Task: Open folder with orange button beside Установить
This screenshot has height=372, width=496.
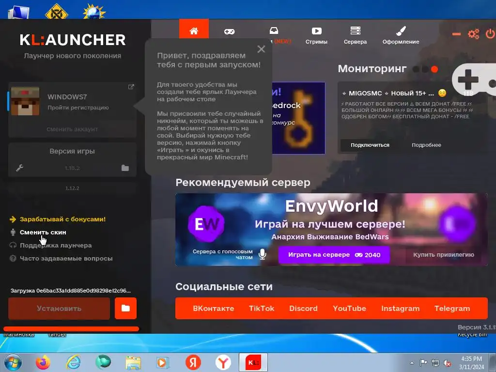Action: coord(125,309)
